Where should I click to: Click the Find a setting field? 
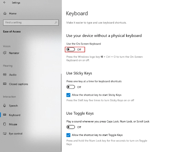(31, 22)
